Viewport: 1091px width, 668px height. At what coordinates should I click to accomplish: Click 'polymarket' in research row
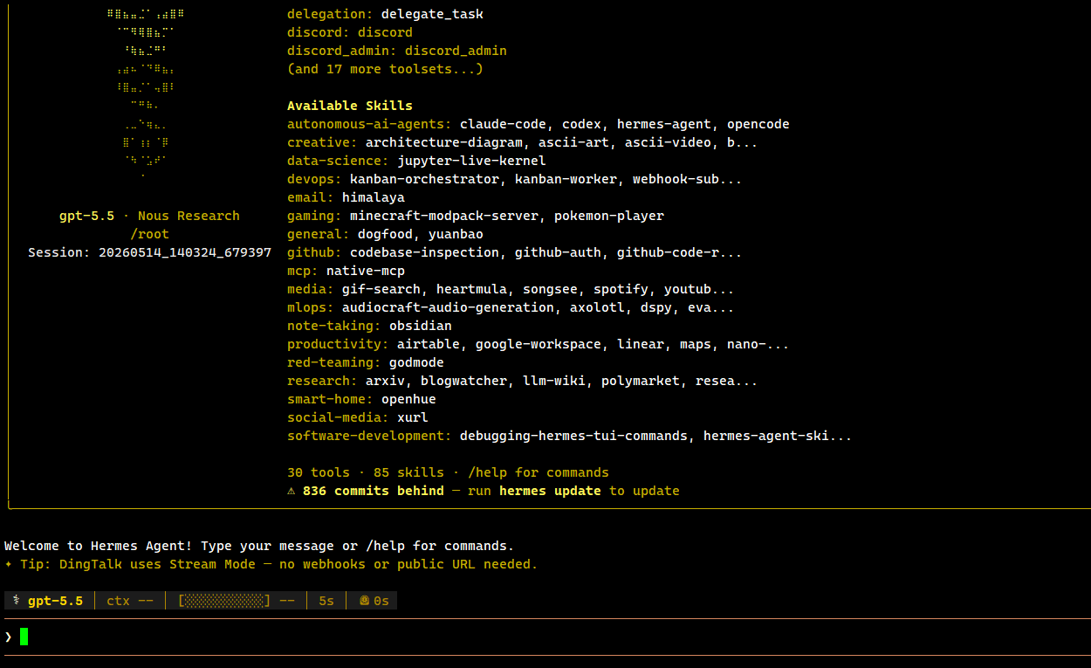tap(641, 381)
